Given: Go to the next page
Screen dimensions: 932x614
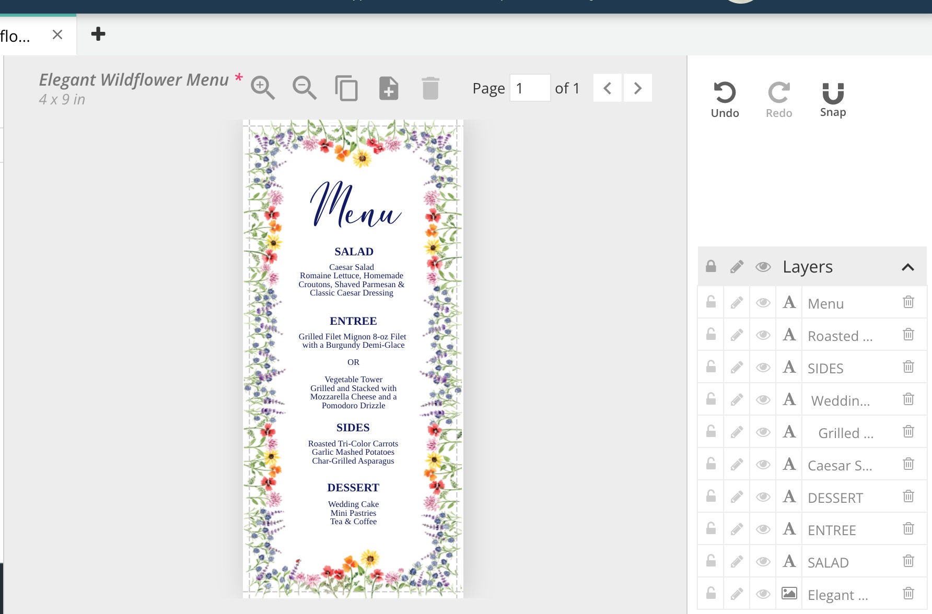Looking at the screenshot, I should point(637,88).
